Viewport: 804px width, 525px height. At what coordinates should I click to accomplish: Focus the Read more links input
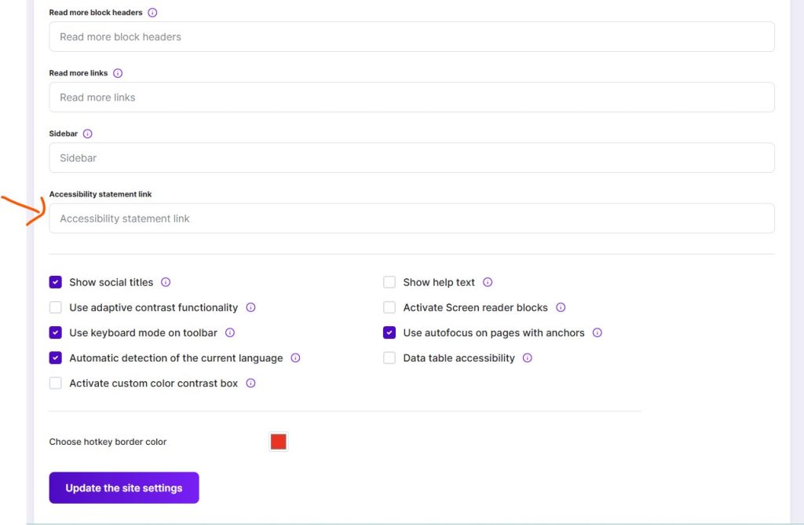411,97
